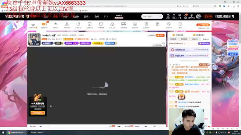Viewport: 241px width, 135px height.
Task: Switch to the 日活跃度 tab
Action: (x=173, y=39)
